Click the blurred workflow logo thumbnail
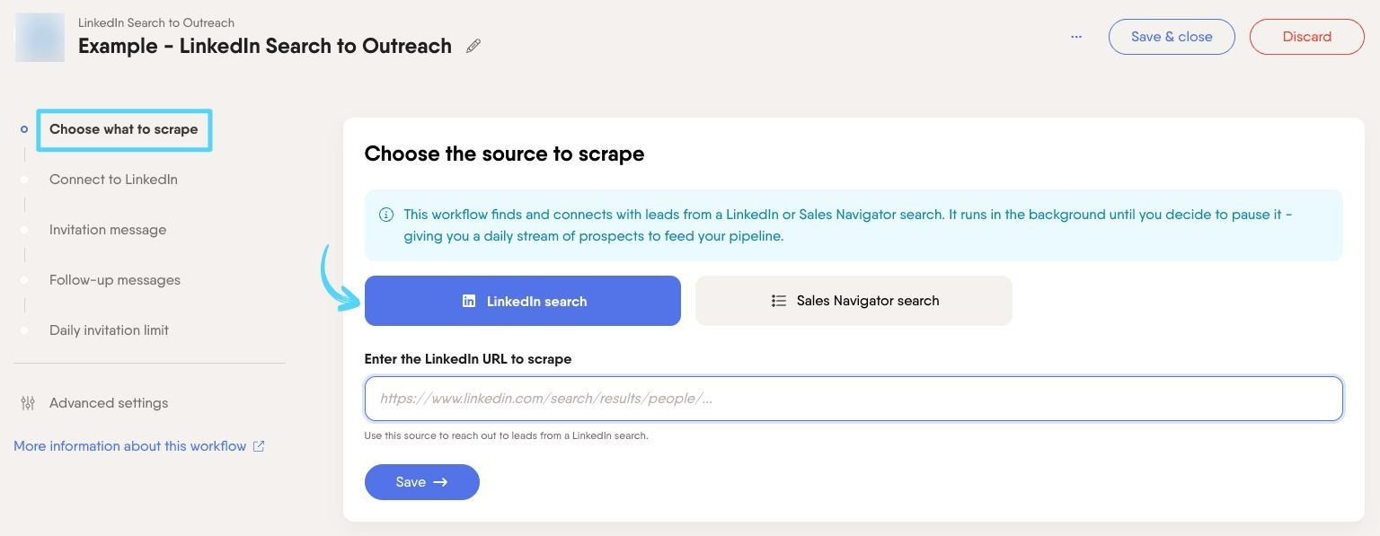Viewport: 1380px width, 536px height. coord(40,37)
